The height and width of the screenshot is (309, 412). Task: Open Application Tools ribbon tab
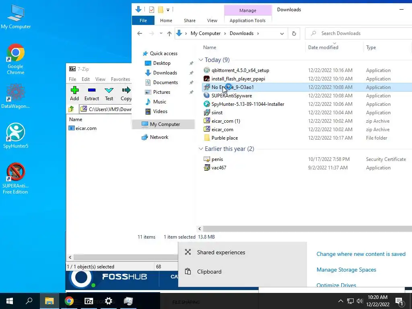click(247, 21)
